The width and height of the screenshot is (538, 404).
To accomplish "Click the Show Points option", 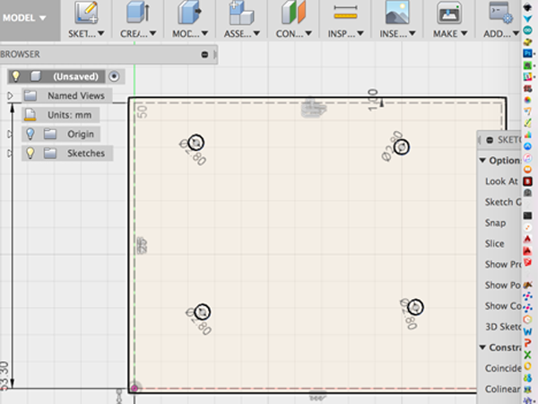I will pyautogui.click(x=503, y=285).
